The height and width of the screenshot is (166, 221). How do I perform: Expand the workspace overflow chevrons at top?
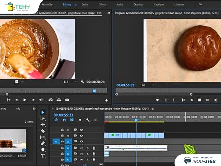[x=201, y=4]
